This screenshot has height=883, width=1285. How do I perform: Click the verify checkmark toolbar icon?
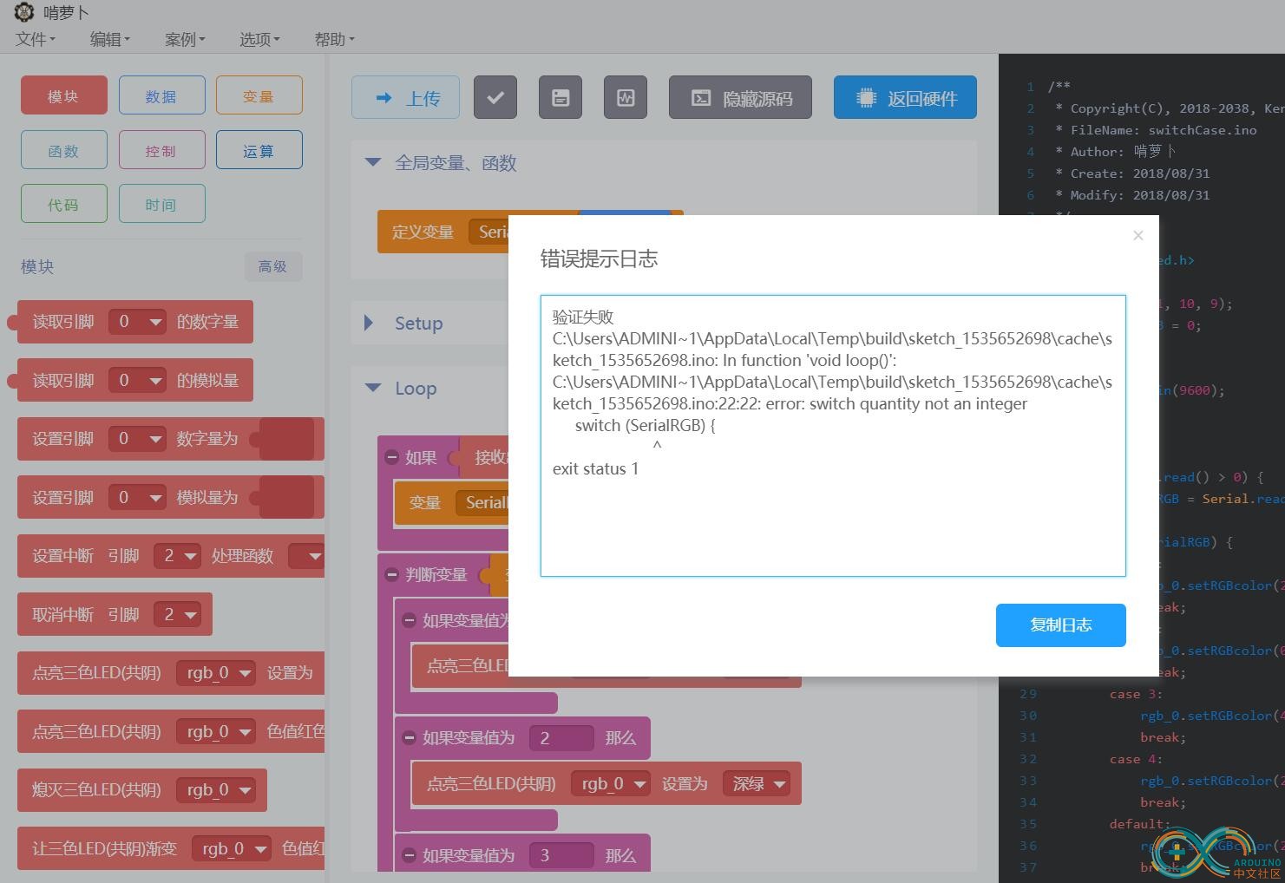pyautogui.click(x=495, y=97)
